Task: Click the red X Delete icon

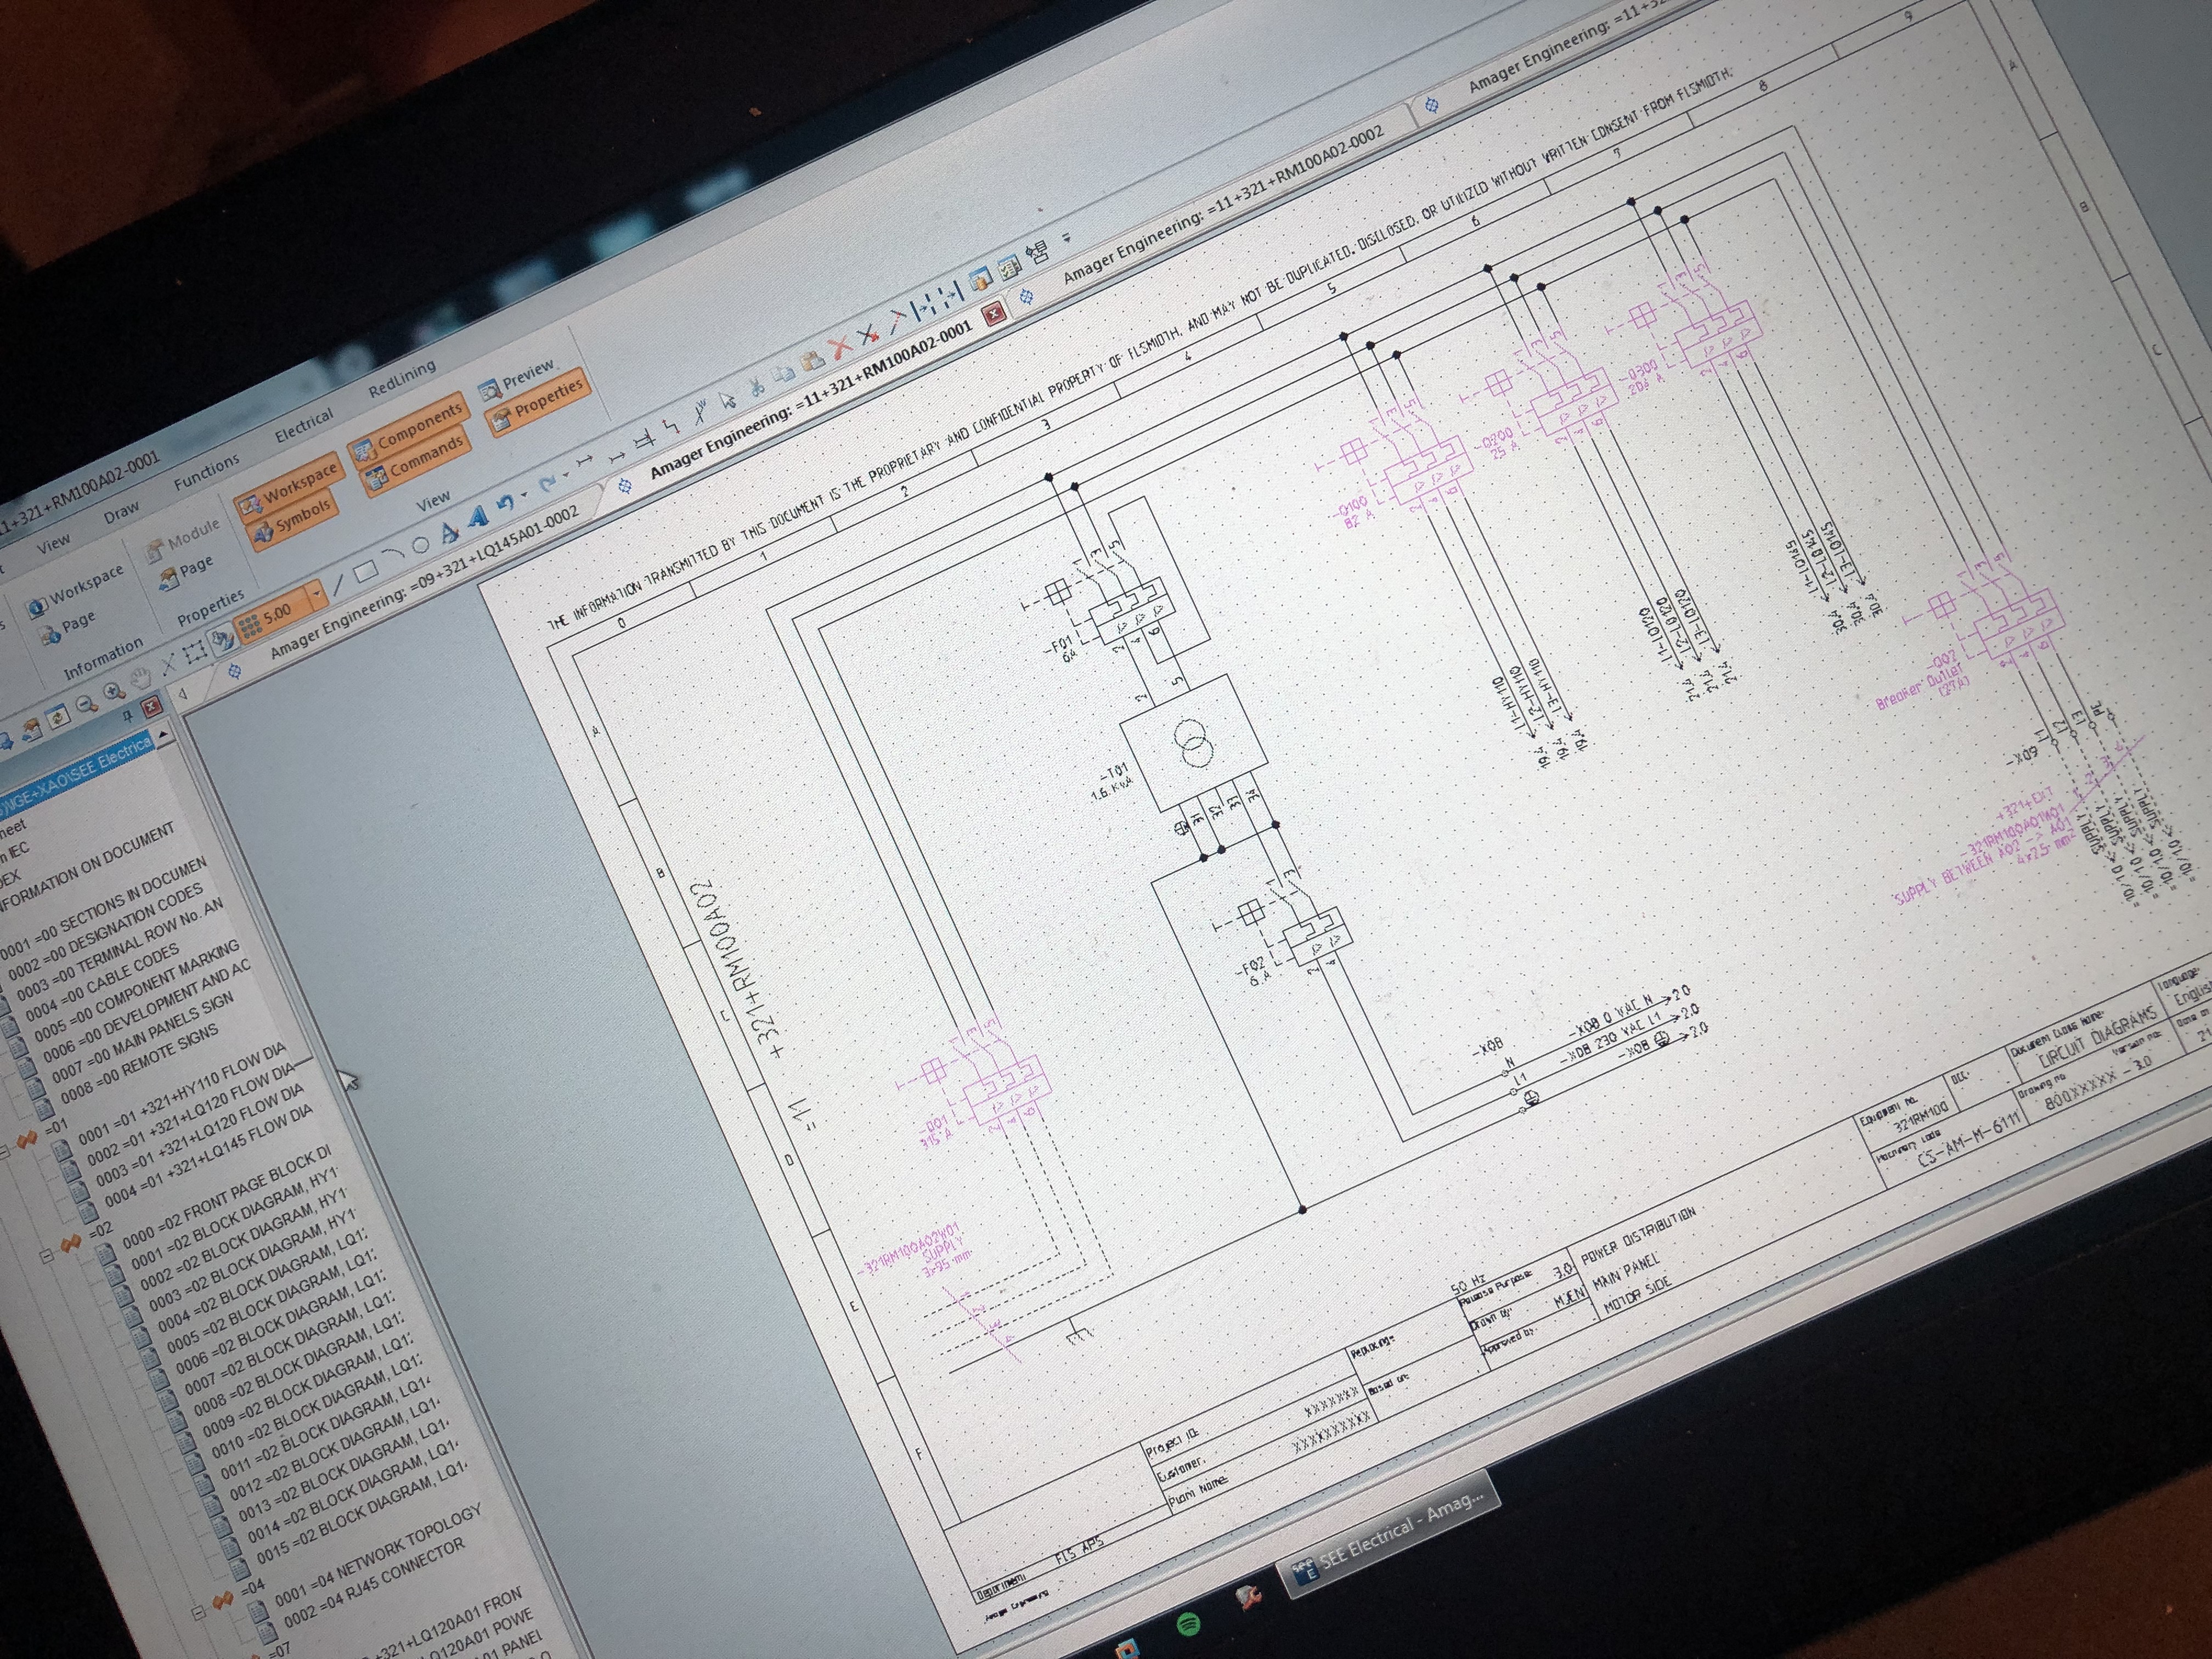Action: pos(841,347)
